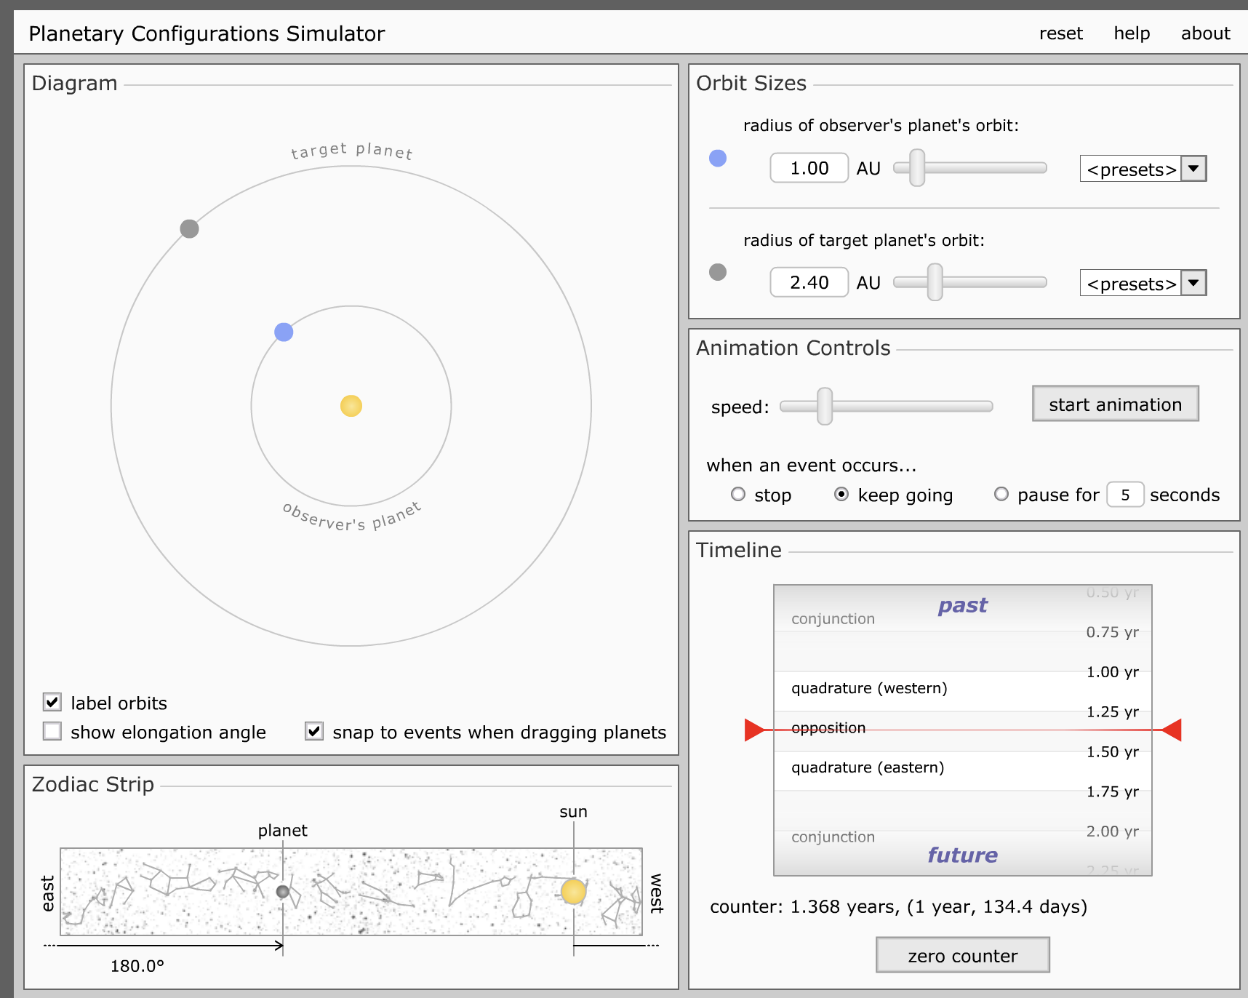1248x998 pixels.
Task: Open observer's planet presets dropdown
Action: [x=1143, y=169]
